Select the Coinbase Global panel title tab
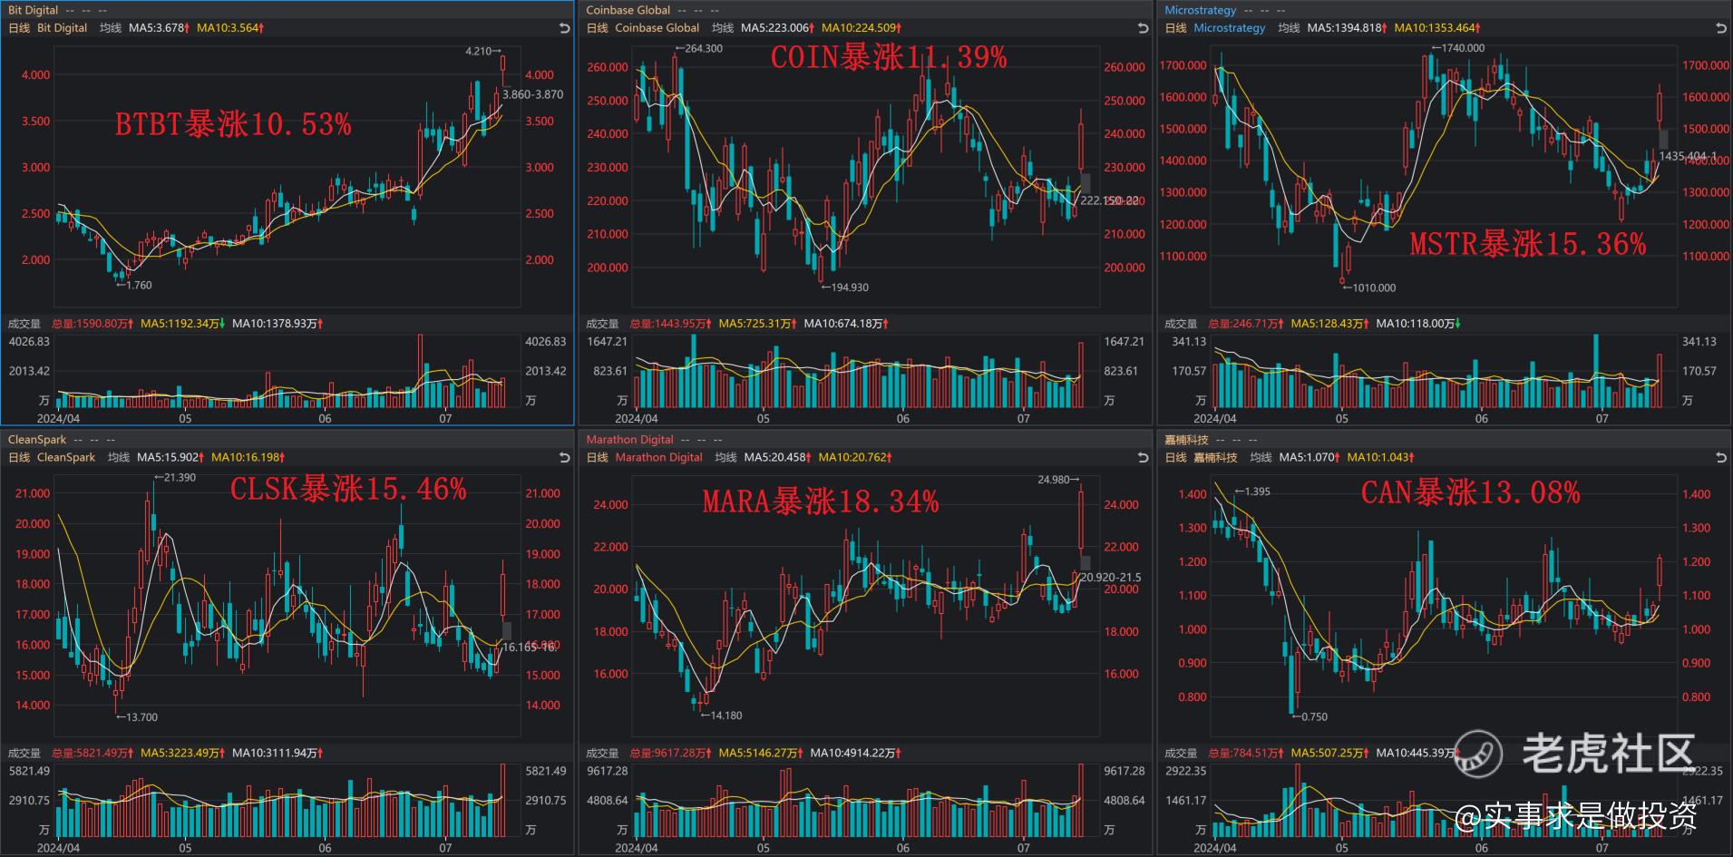1733x857 pixels. coord(628,10)
